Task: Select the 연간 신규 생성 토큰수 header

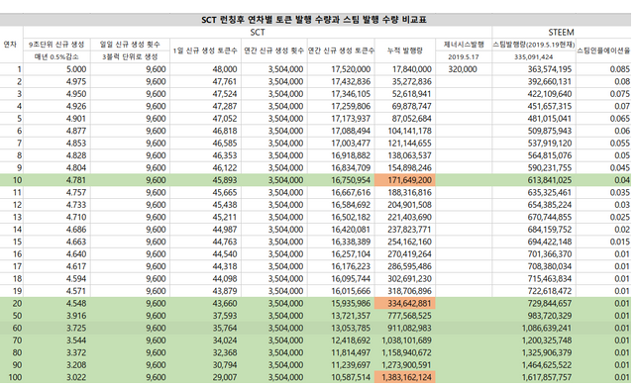Action: (x=341, y=50)
